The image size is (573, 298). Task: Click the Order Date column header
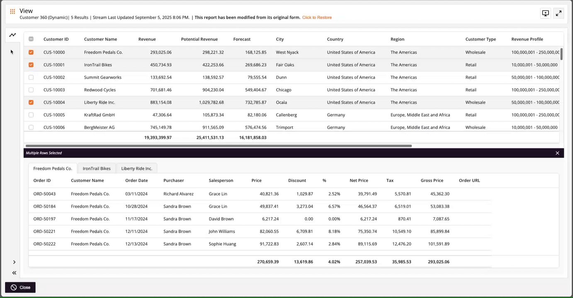(x=136, y=180)
